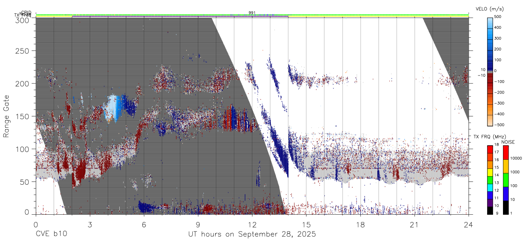This screenshot has width=527, height=243.
Task: Click the black NOISE legend block
Action: click(x=505, y=207)
